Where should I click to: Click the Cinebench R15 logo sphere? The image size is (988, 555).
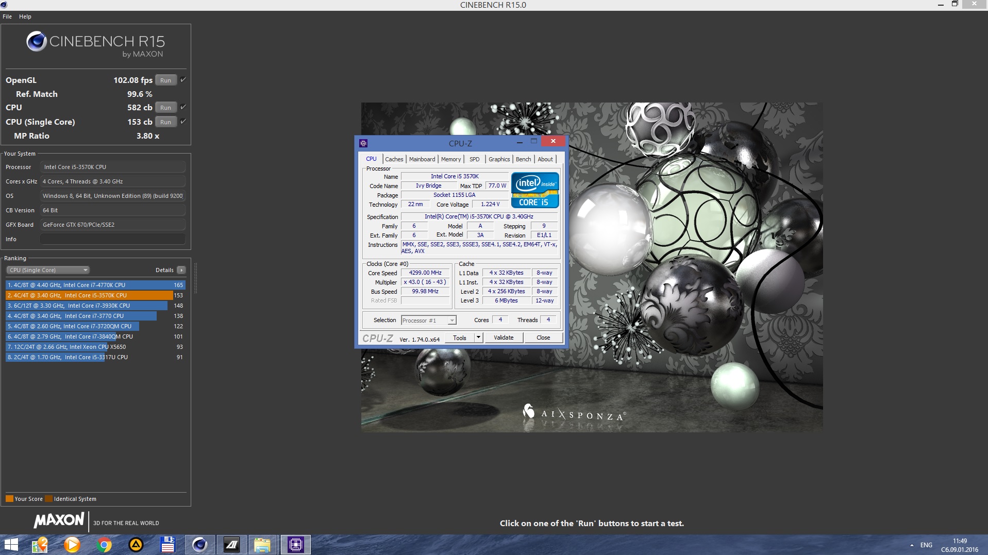pos(37,41)
